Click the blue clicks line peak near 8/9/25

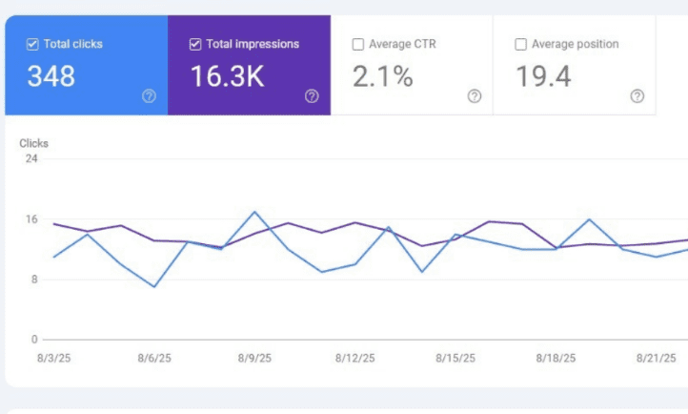(x=254, y=212)
